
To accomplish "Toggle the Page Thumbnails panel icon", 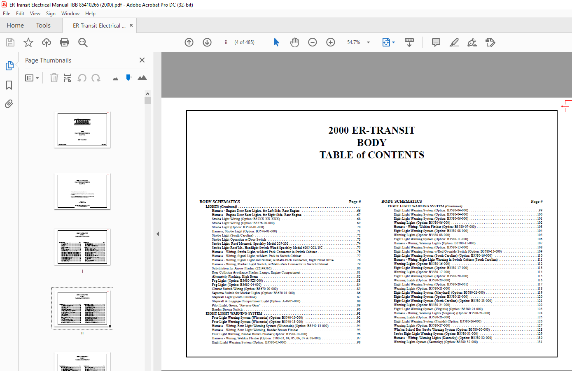I will 9,66.
